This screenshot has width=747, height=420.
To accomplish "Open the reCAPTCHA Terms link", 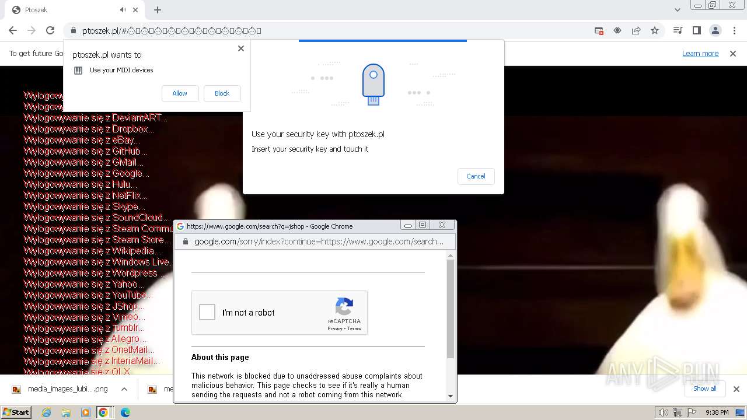I will (x=354, y=328).
